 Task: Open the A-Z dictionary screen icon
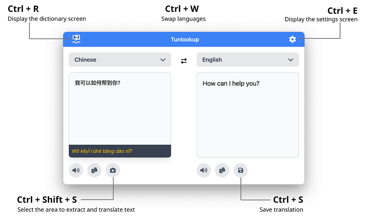[76, 39]
